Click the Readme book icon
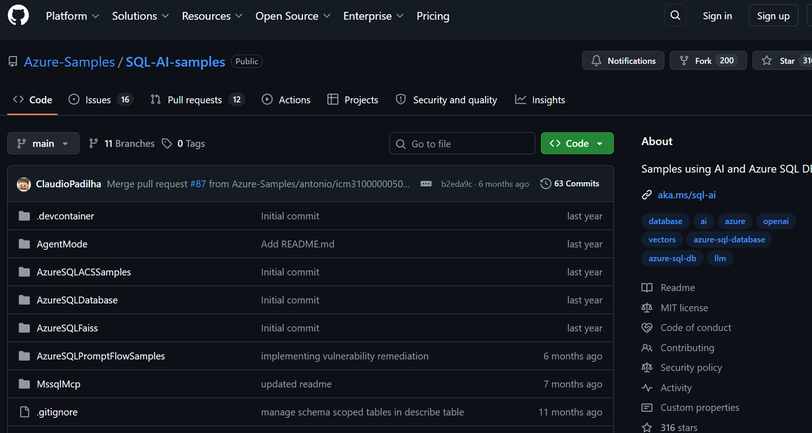This screenshot has height=433, width=812. (x=647, y=288)
